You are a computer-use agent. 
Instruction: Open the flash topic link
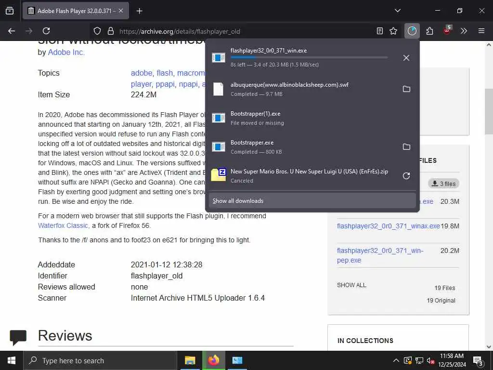tap(165, 73)
